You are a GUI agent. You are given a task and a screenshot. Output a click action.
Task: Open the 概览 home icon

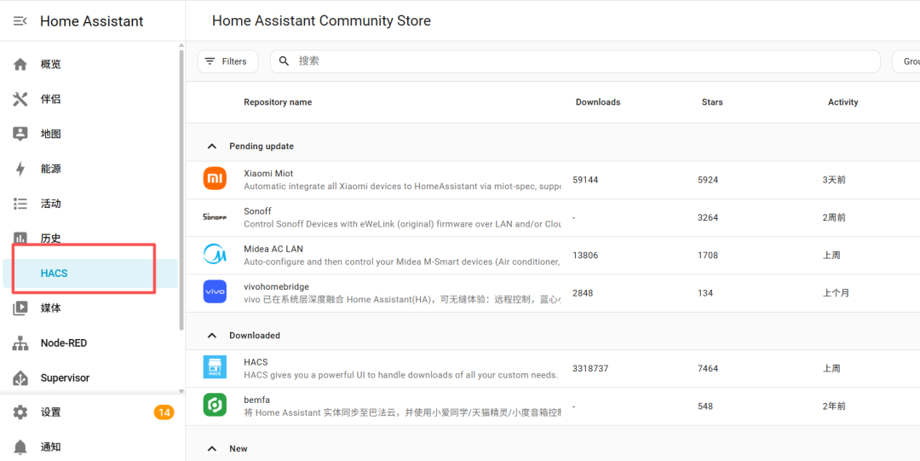point(20,64)
